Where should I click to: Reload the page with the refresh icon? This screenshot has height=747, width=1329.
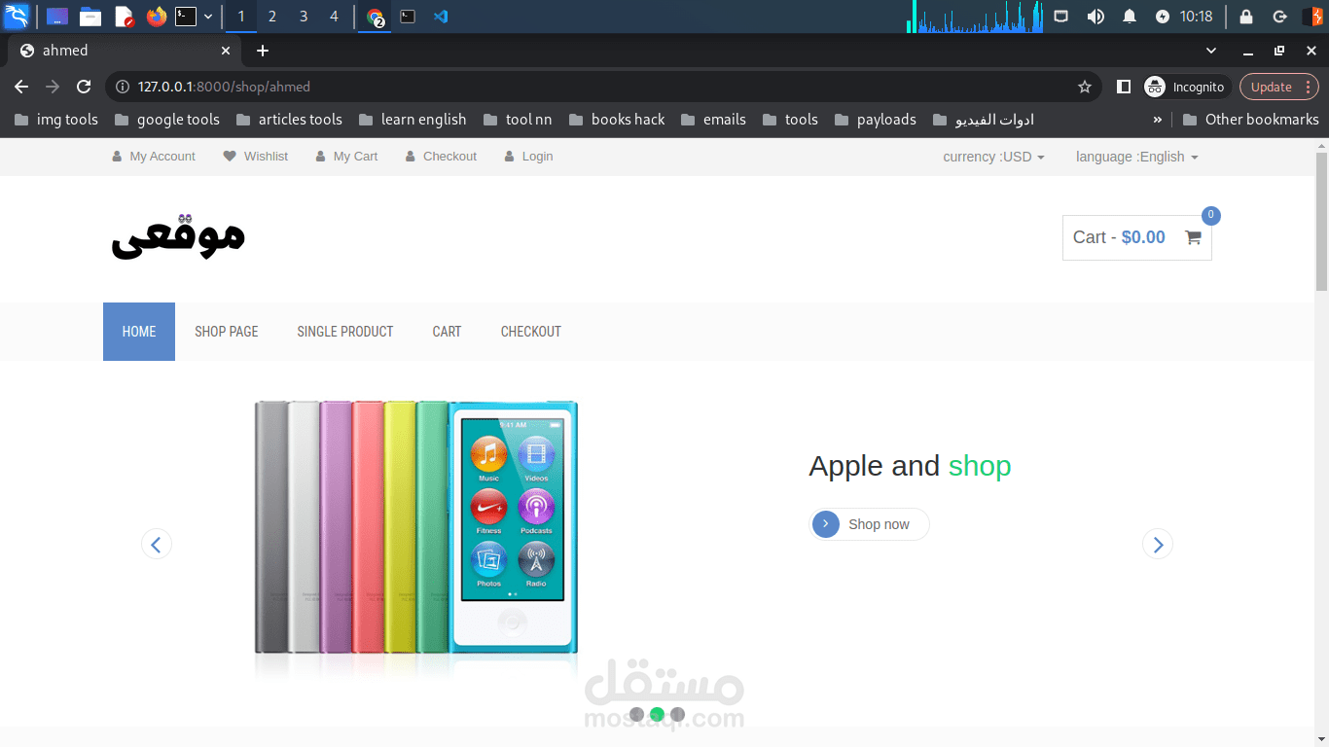tap(84, 87)
